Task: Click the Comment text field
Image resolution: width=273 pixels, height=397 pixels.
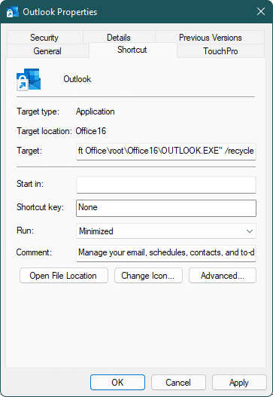Action: (x=166, y=253)
